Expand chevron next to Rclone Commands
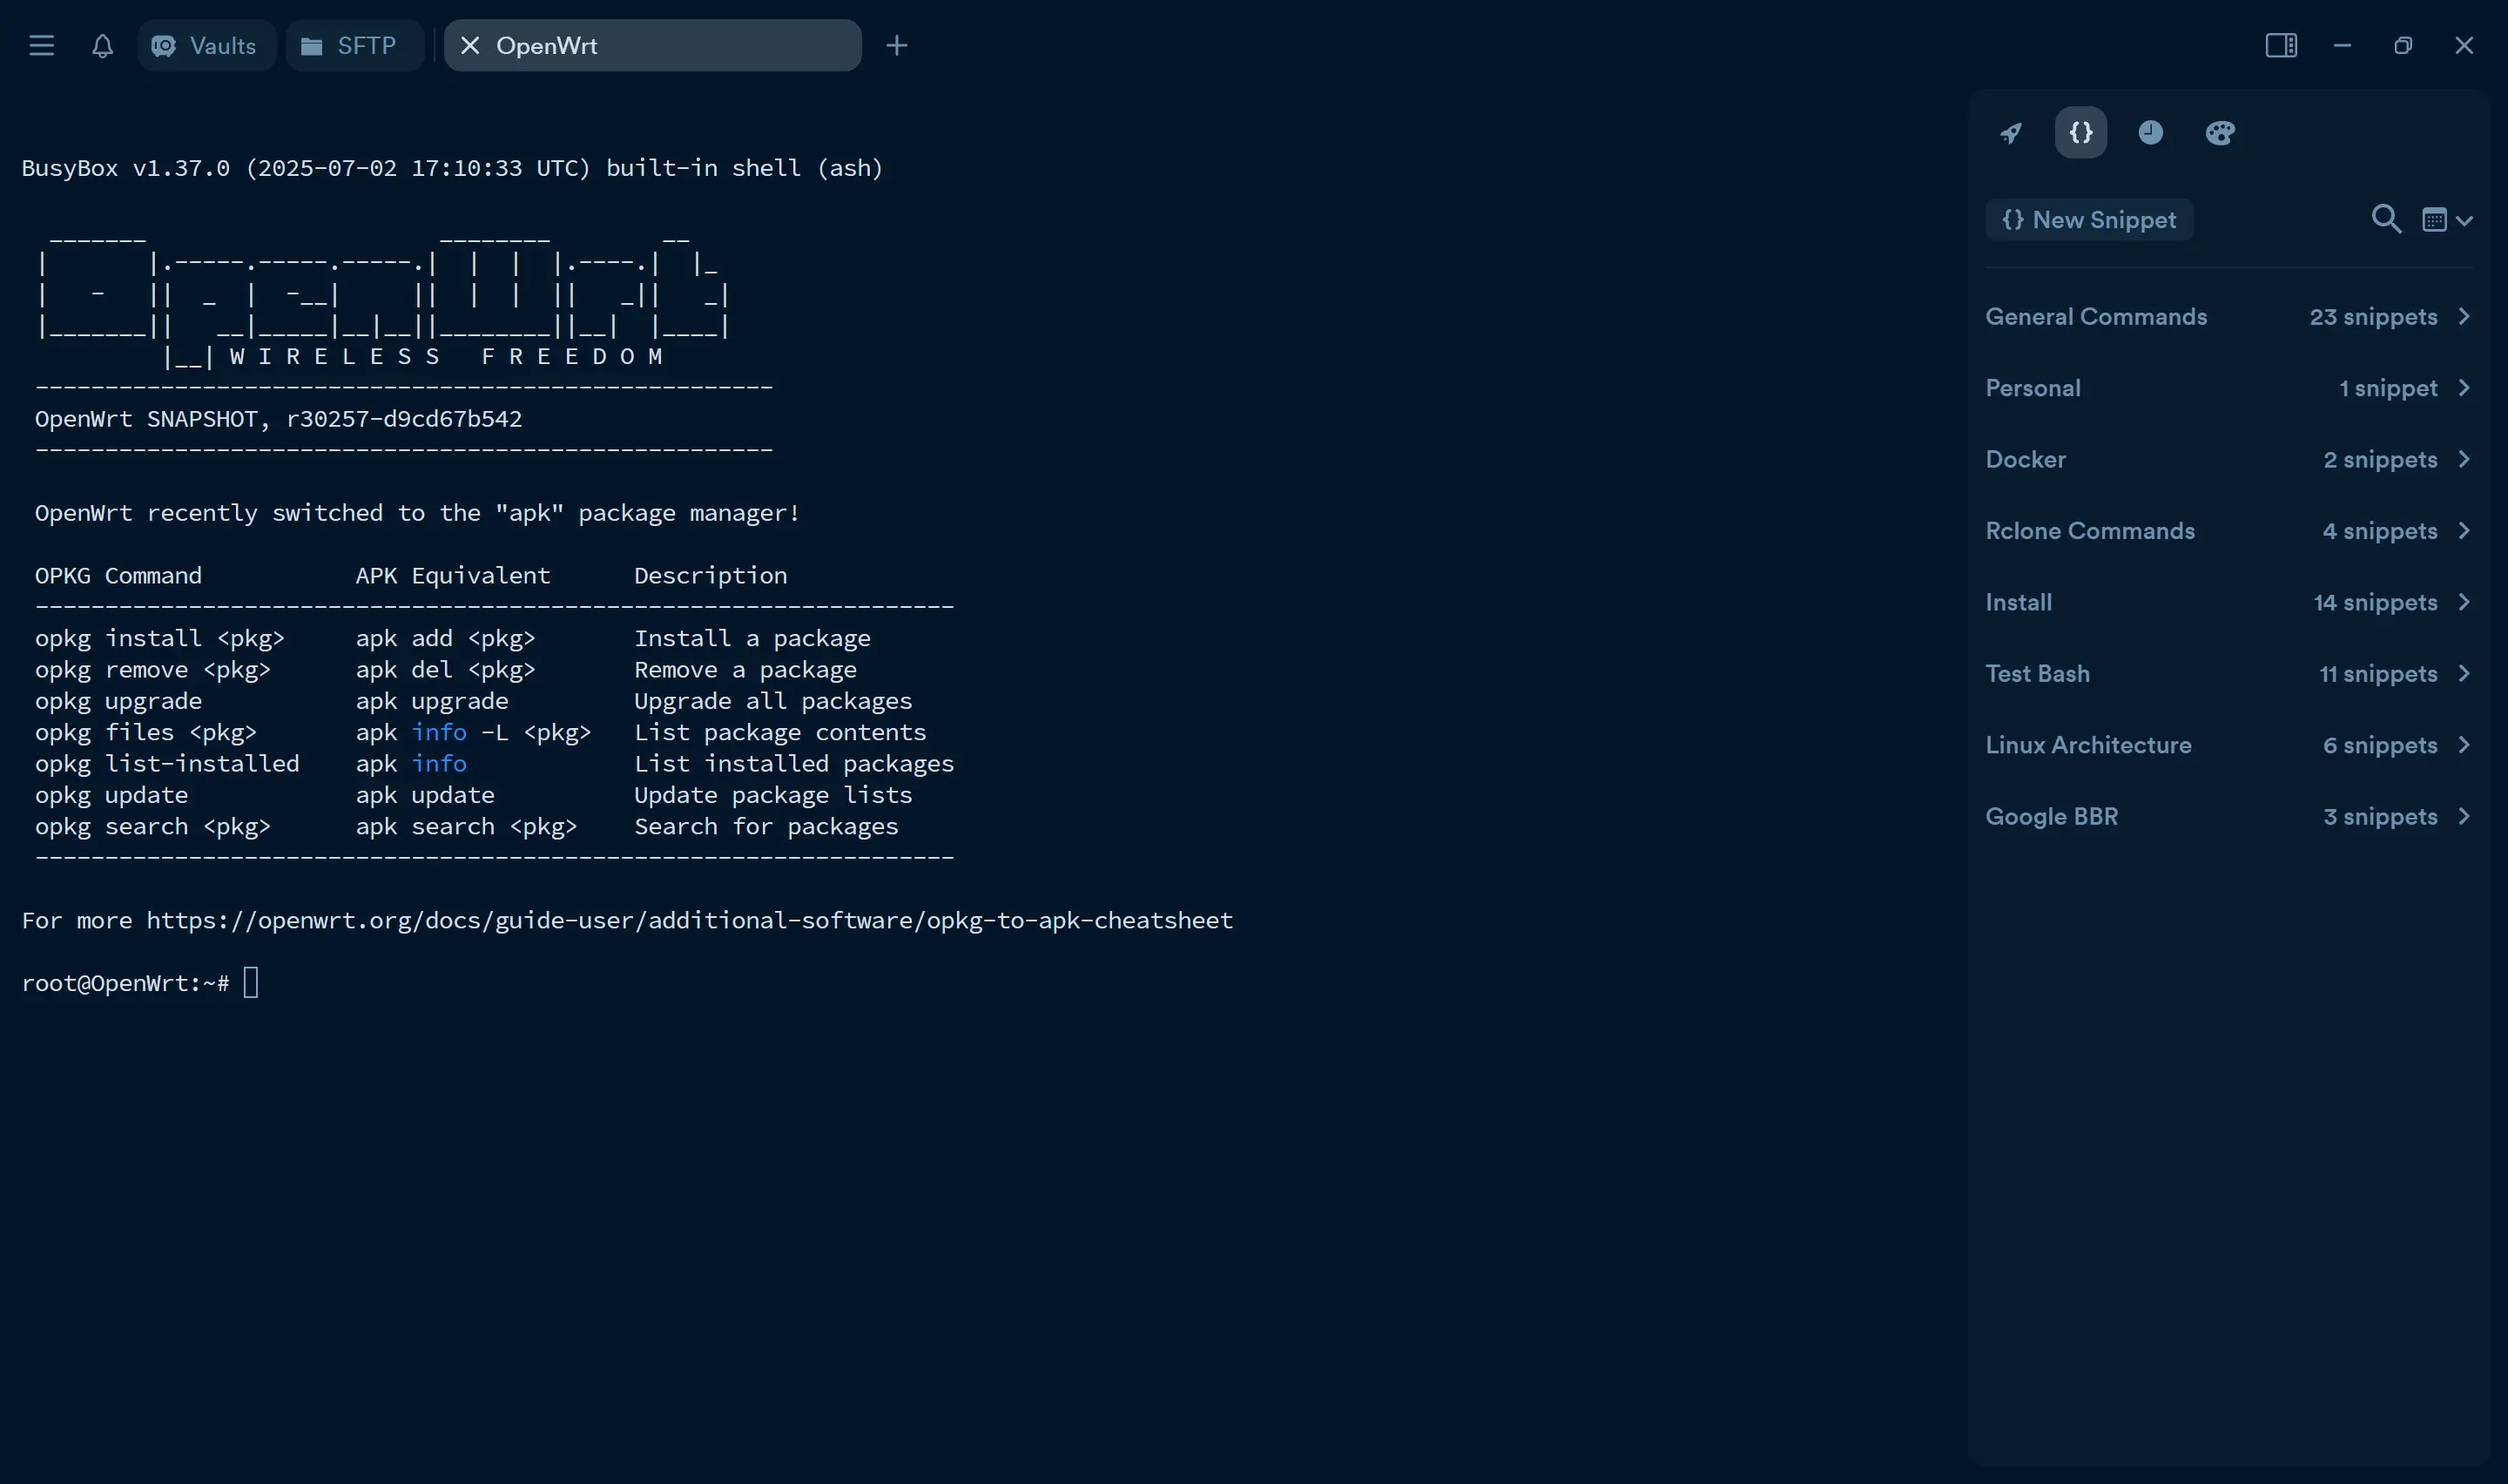This screenshot has width=2508, height=1484. click(x=2464, y=531)
